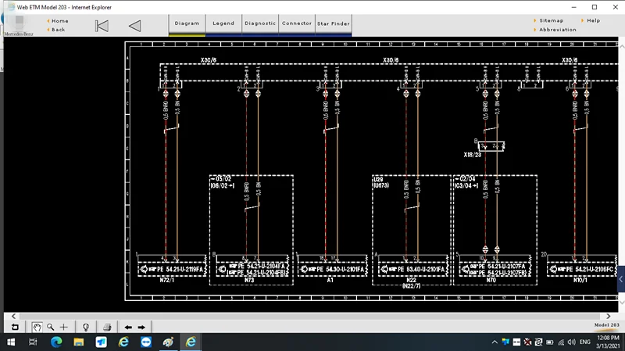Click the leftmost X30/6 label
The width and height of the screenshot is (625, 351).
click(x=209, y=60)
